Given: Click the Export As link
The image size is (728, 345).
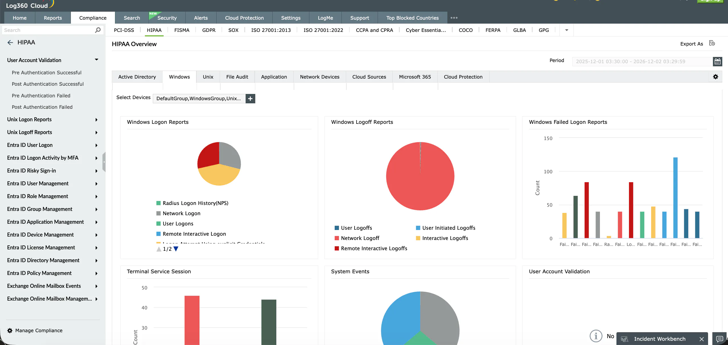Looking at the screenshot, I should point(692,44).
